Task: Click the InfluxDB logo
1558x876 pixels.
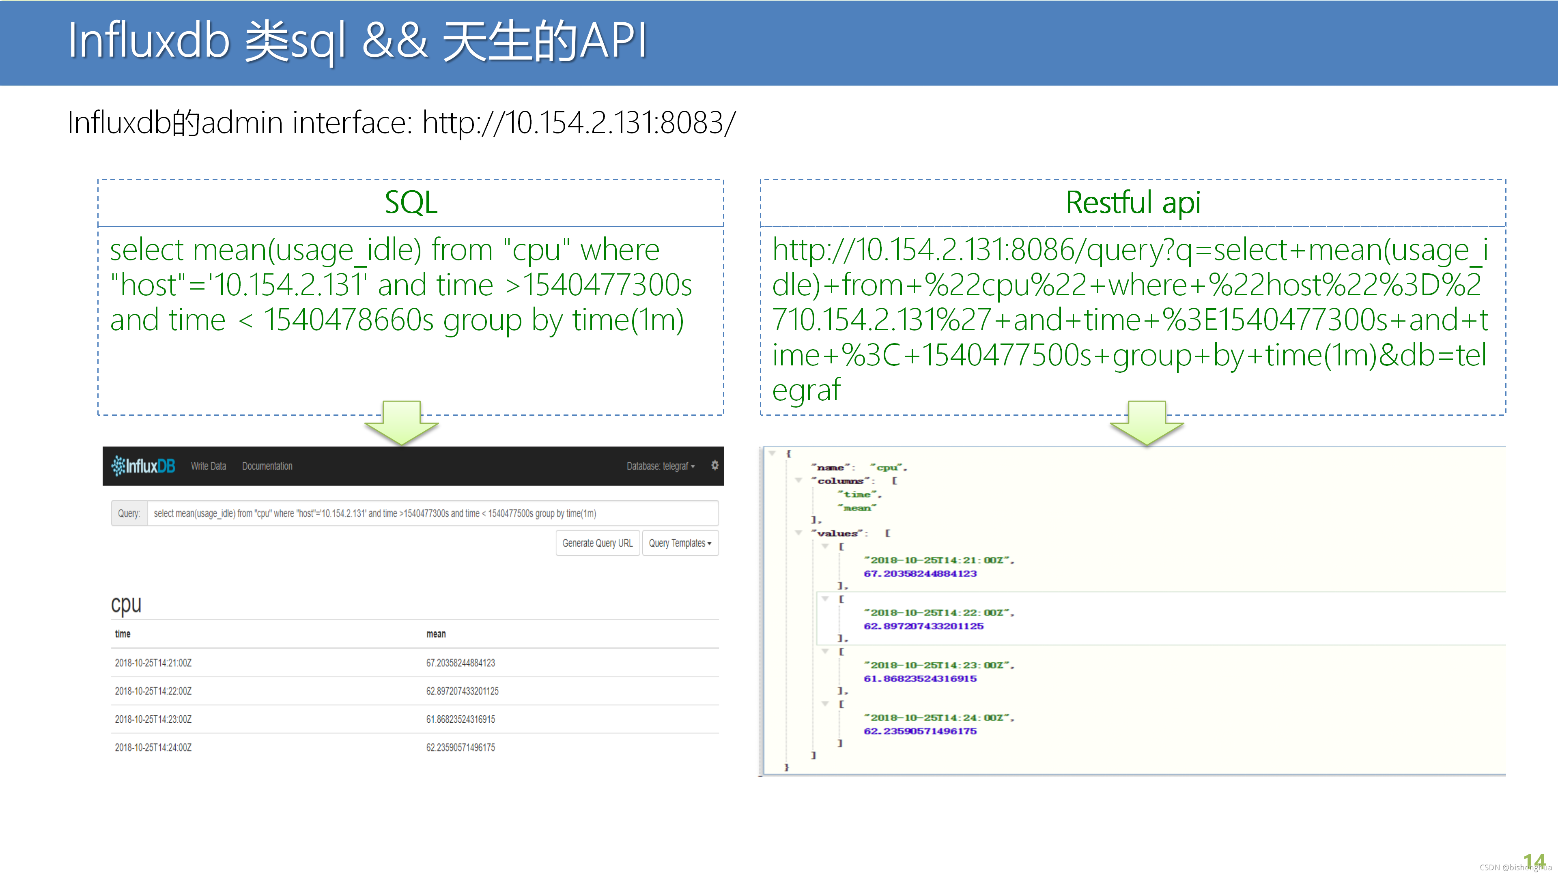Action: (143, 466)
